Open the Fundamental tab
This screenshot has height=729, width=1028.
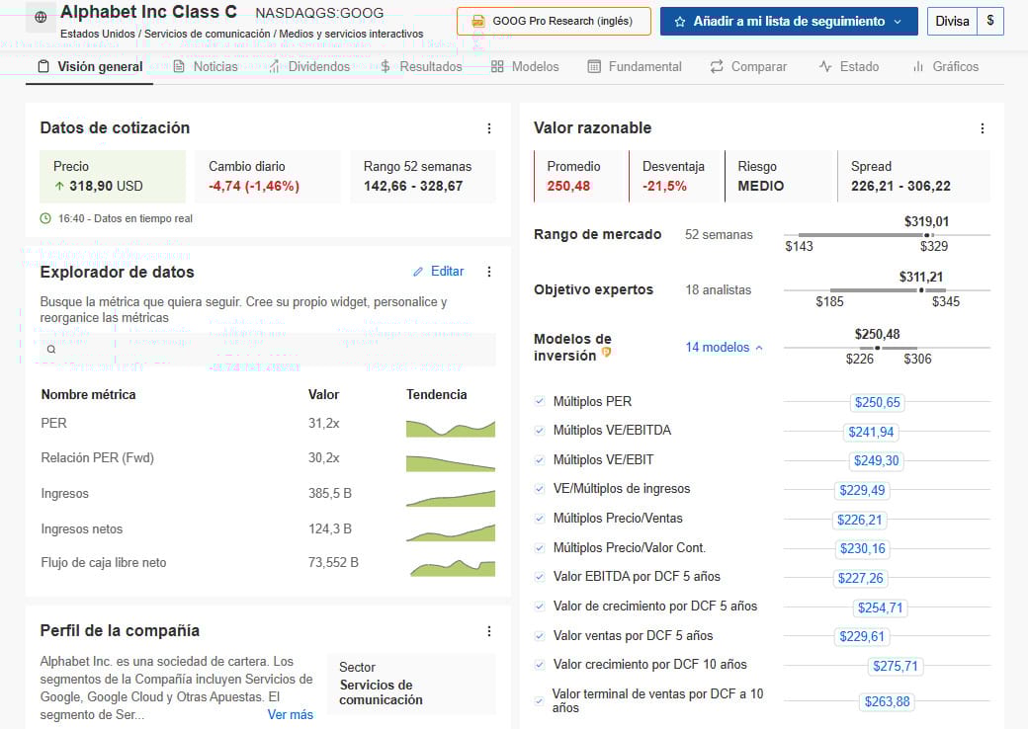click(635, 67)
